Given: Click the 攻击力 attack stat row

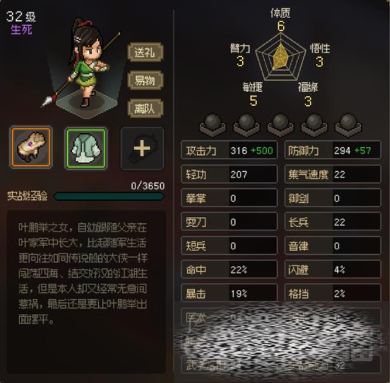Looking at the screenshot, I should (229, 150).
